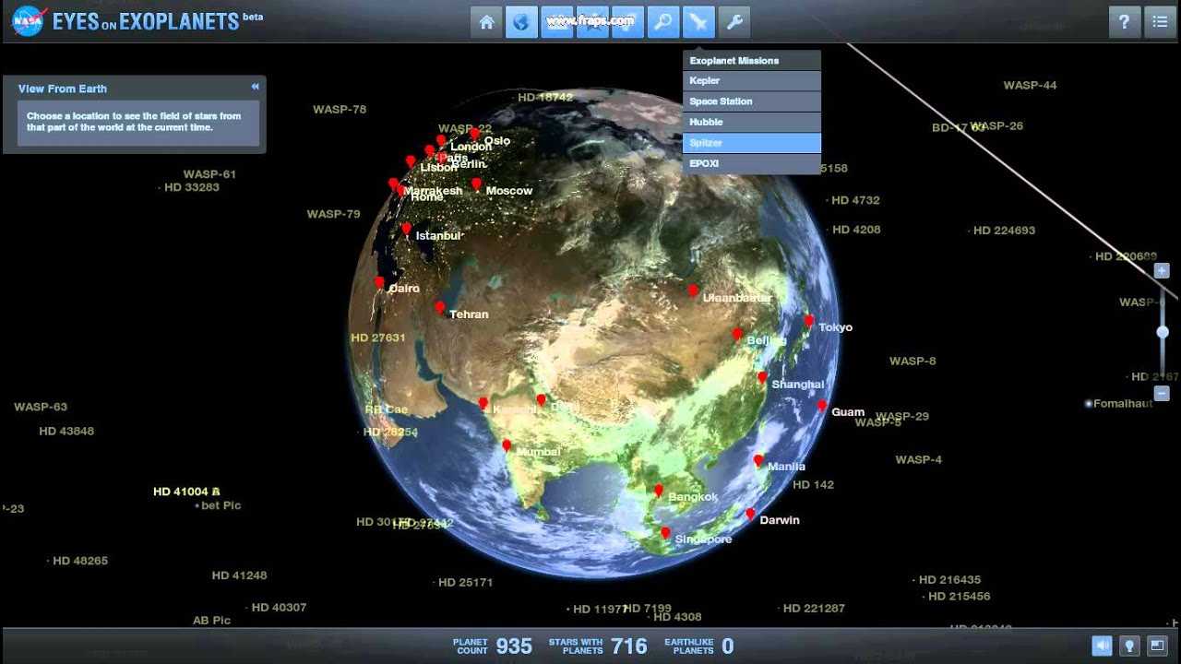Toggle the speaker sound button

[x=1102, y=646]
